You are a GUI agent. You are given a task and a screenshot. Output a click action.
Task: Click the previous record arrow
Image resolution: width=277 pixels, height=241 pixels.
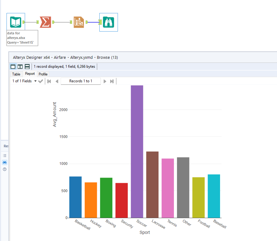(x=56, y=81)
